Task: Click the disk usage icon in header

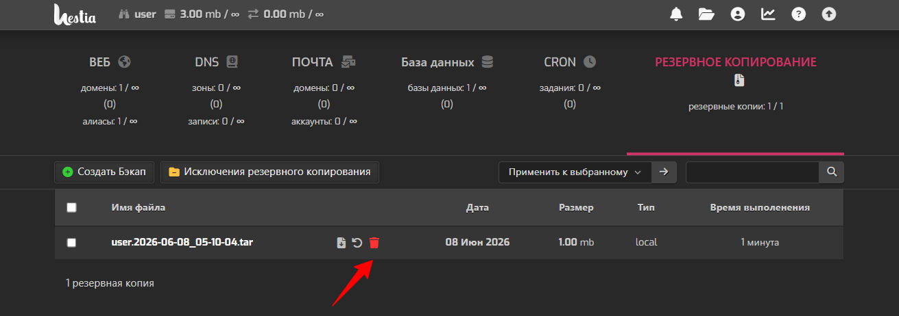Action: (170, 14)
